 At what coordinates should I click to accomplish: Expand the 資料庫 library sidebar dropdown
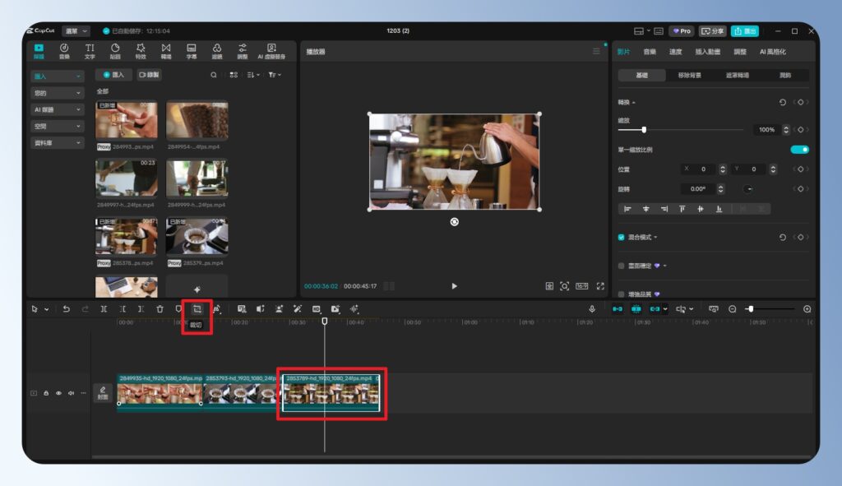pos(58,142)
